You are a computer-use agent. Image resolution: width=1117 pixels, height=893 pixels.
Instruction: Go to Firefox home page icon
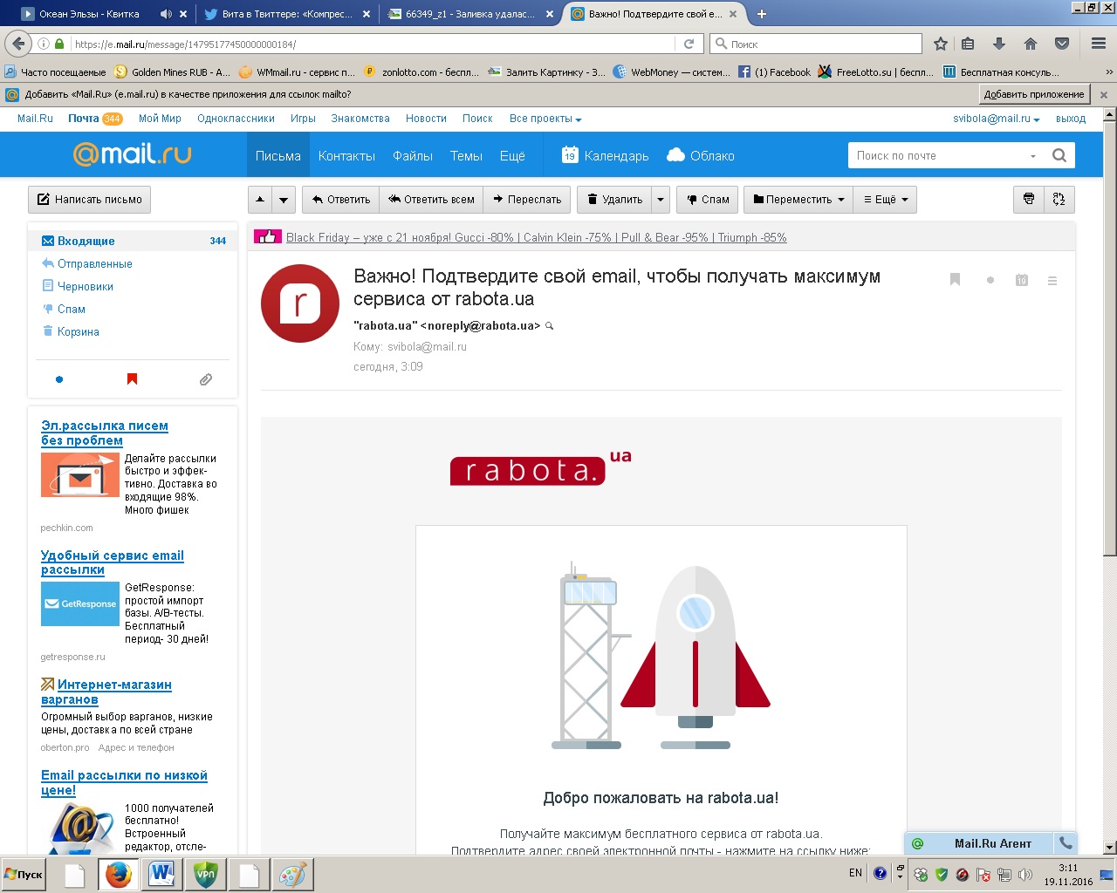tap(1031, 44)
